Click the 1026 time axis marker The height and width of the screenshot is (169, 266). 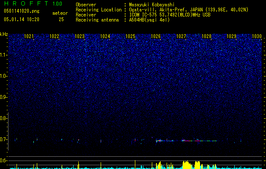coord(156,36)
